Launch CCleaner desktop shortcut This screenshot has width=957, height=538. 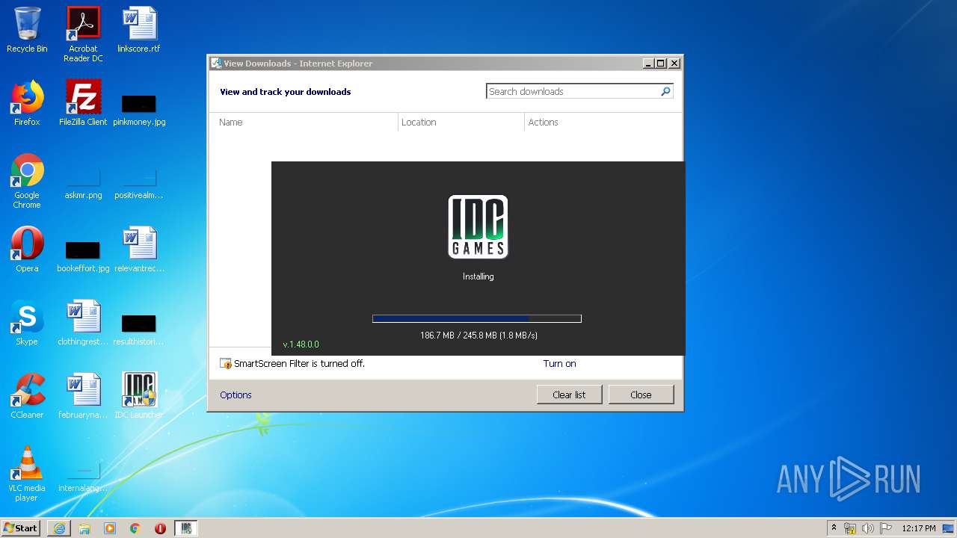pyautogui.click(x=27, y=396)
